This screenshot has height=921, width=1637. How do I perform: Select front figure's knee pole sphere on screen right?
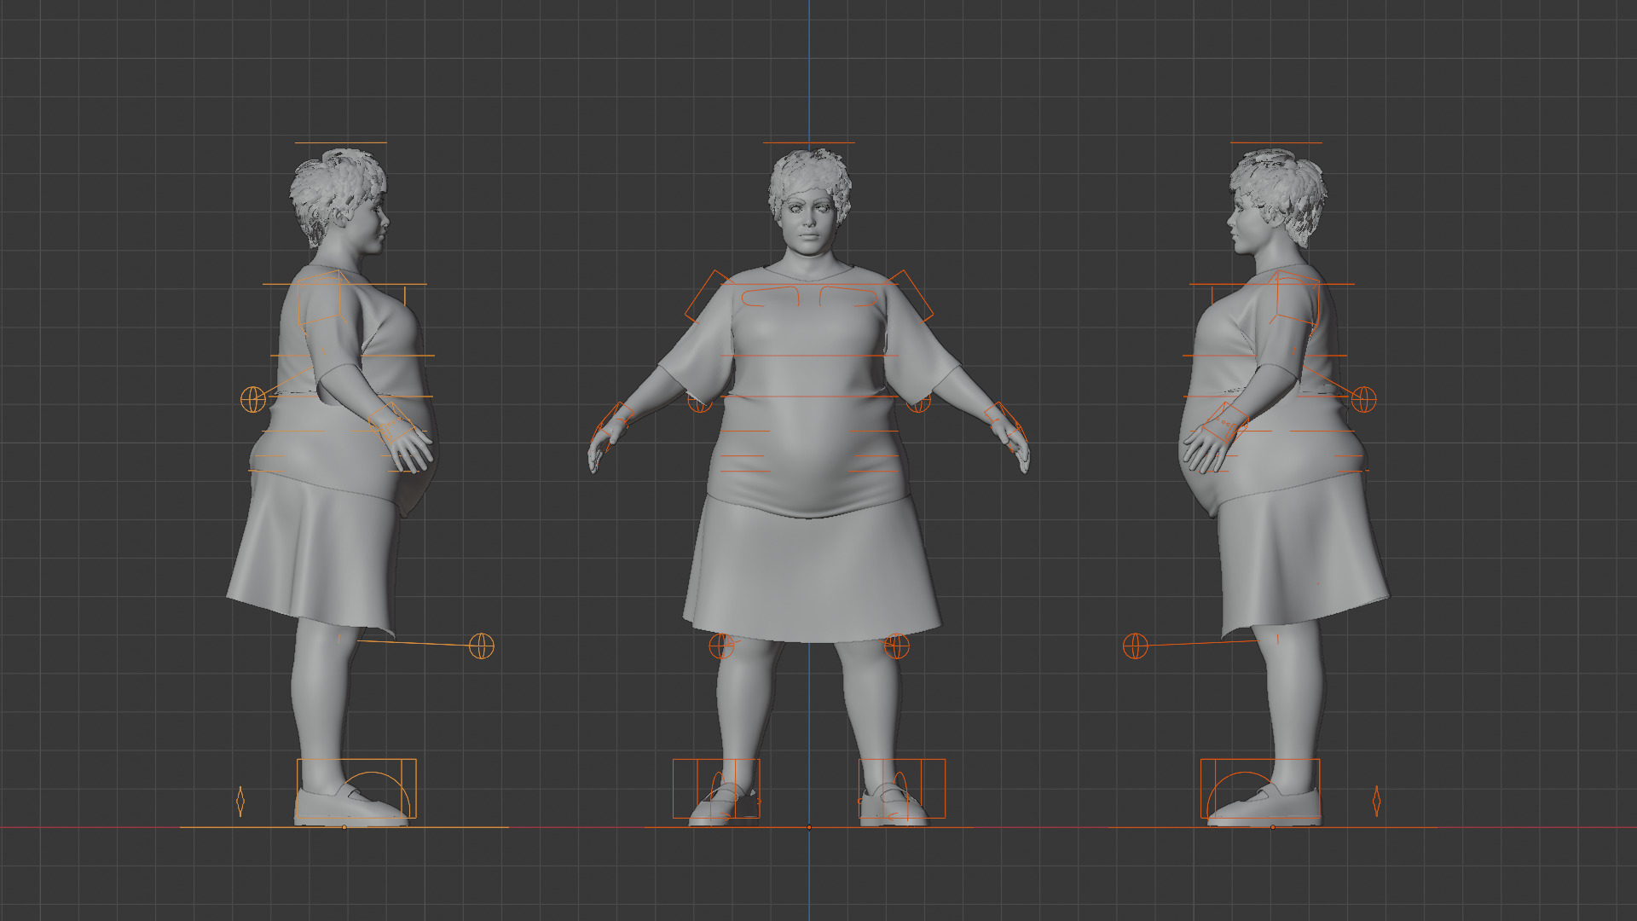tap(897, 646)
